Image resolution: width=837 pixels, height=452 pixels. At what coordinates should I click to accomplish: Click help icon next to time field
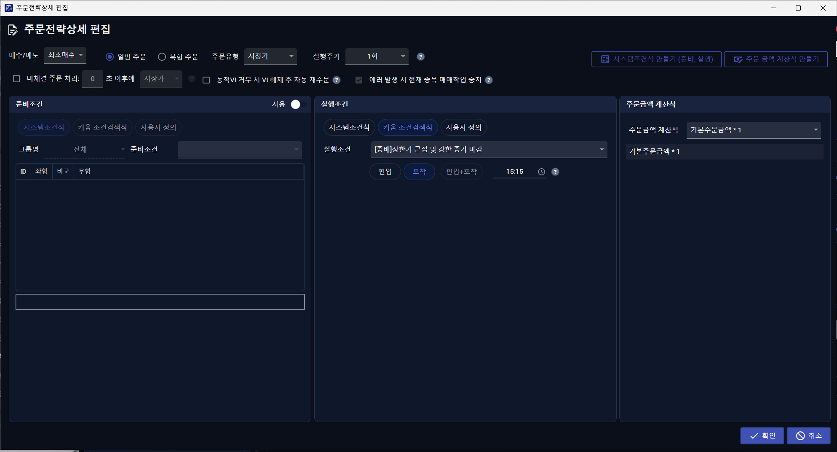click(555, 172)
